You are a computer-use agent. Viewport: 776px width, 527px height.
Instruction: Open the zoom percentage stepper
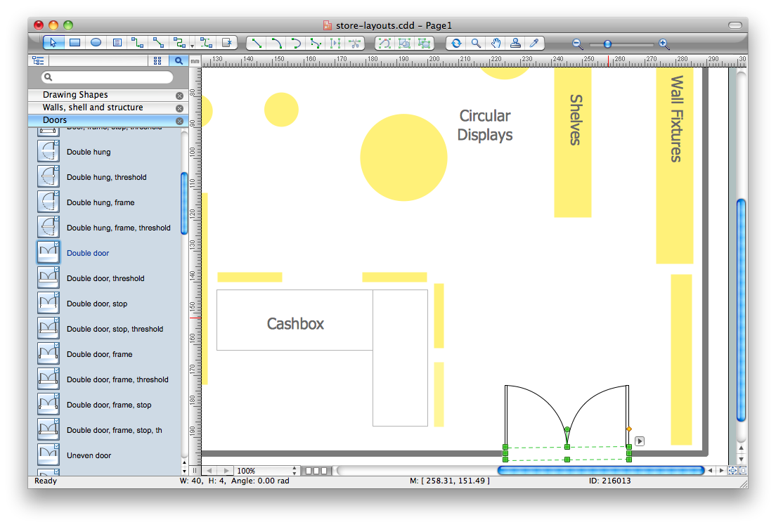tap(295, 471)
